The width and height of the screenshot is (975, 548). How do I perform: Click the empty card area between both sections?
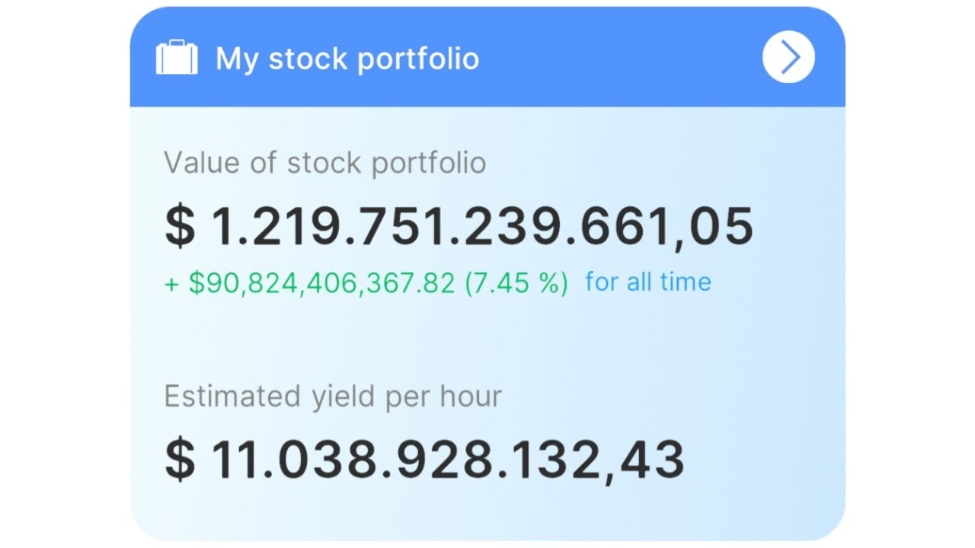pos(487,339)
